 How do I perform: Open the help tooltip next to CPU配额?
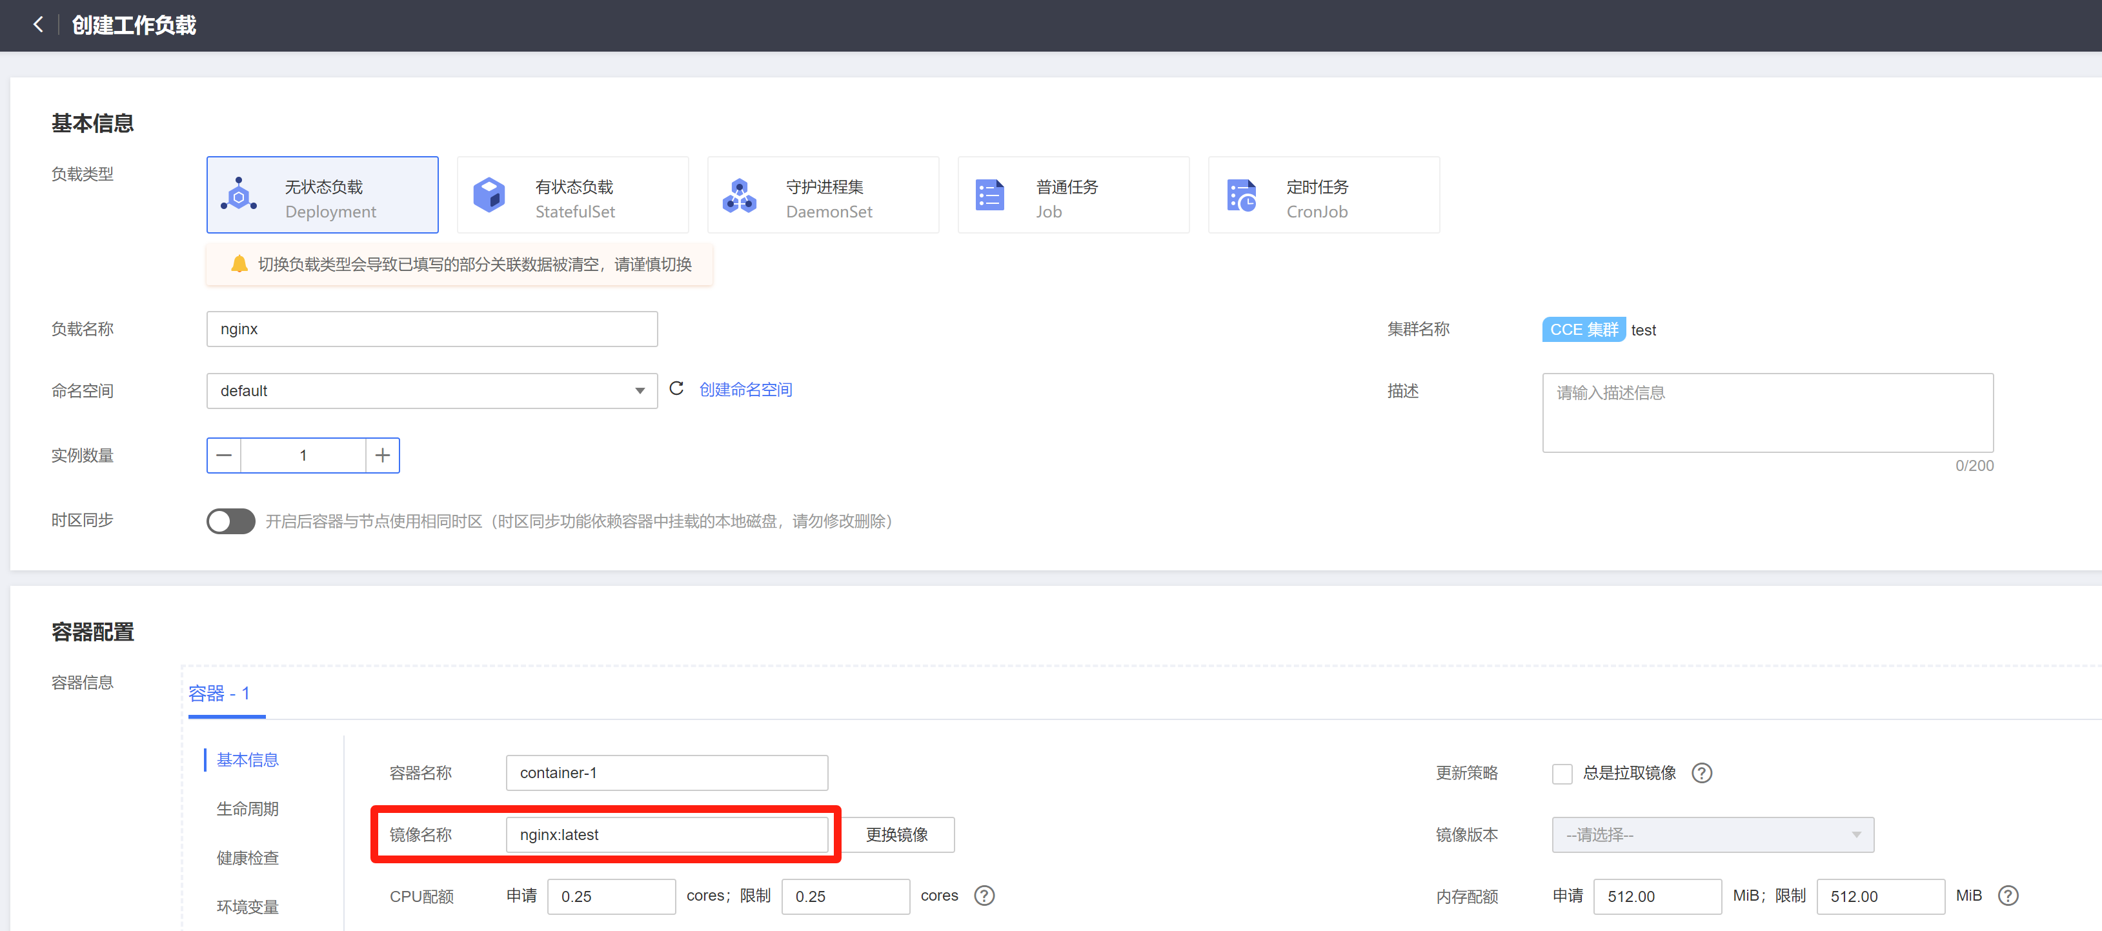[984, 895]
